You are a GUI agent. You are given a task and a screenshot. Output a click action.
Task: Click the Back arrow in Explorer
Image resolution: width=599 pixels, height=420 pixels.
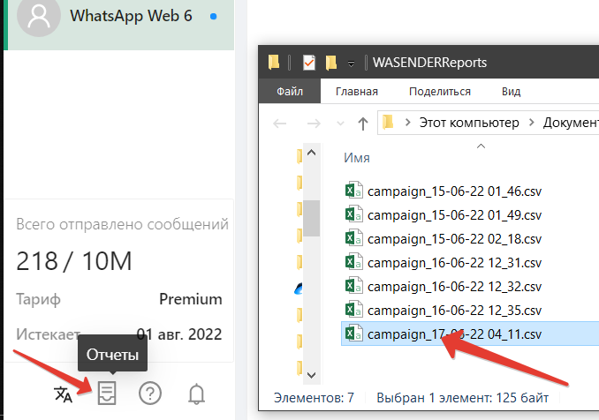click(x=279, y=124)
